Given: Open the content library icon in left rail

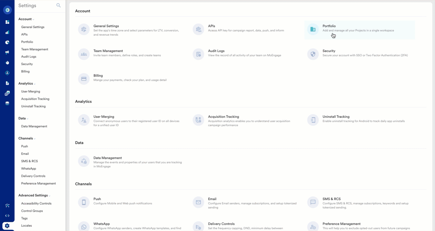Looking at the screenshot, I should point(7,93).
